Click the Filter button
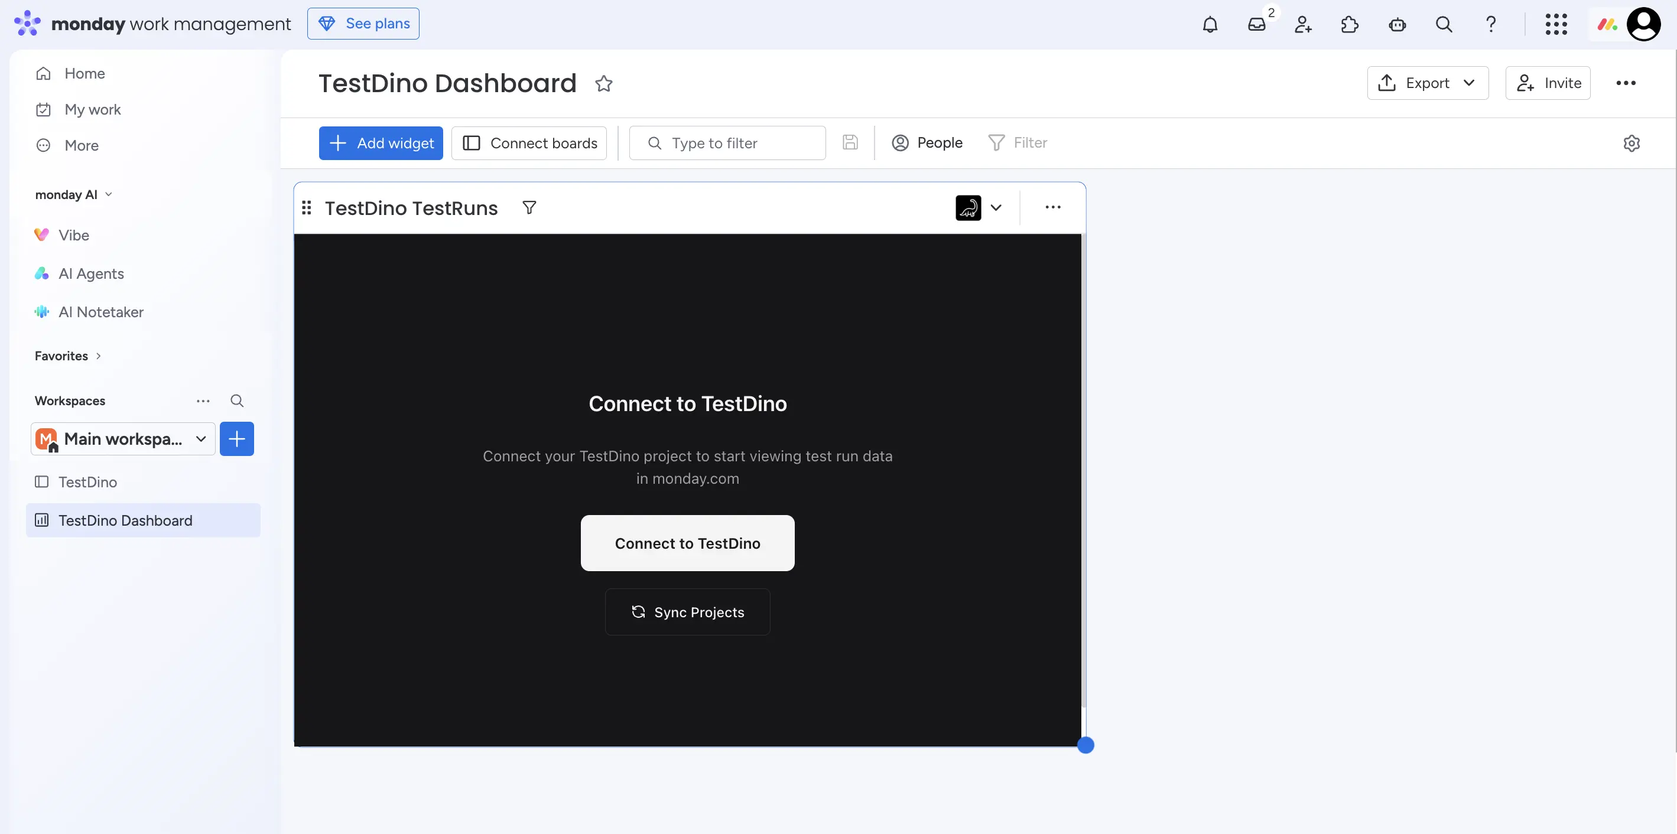 1017,142
